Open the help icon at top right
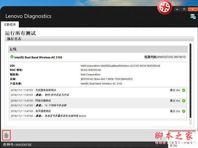 [193, 17]
